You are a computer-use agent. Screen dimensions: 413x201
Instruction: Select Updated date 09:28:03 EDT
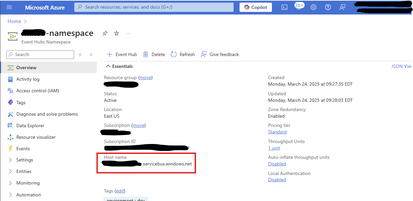310,100
